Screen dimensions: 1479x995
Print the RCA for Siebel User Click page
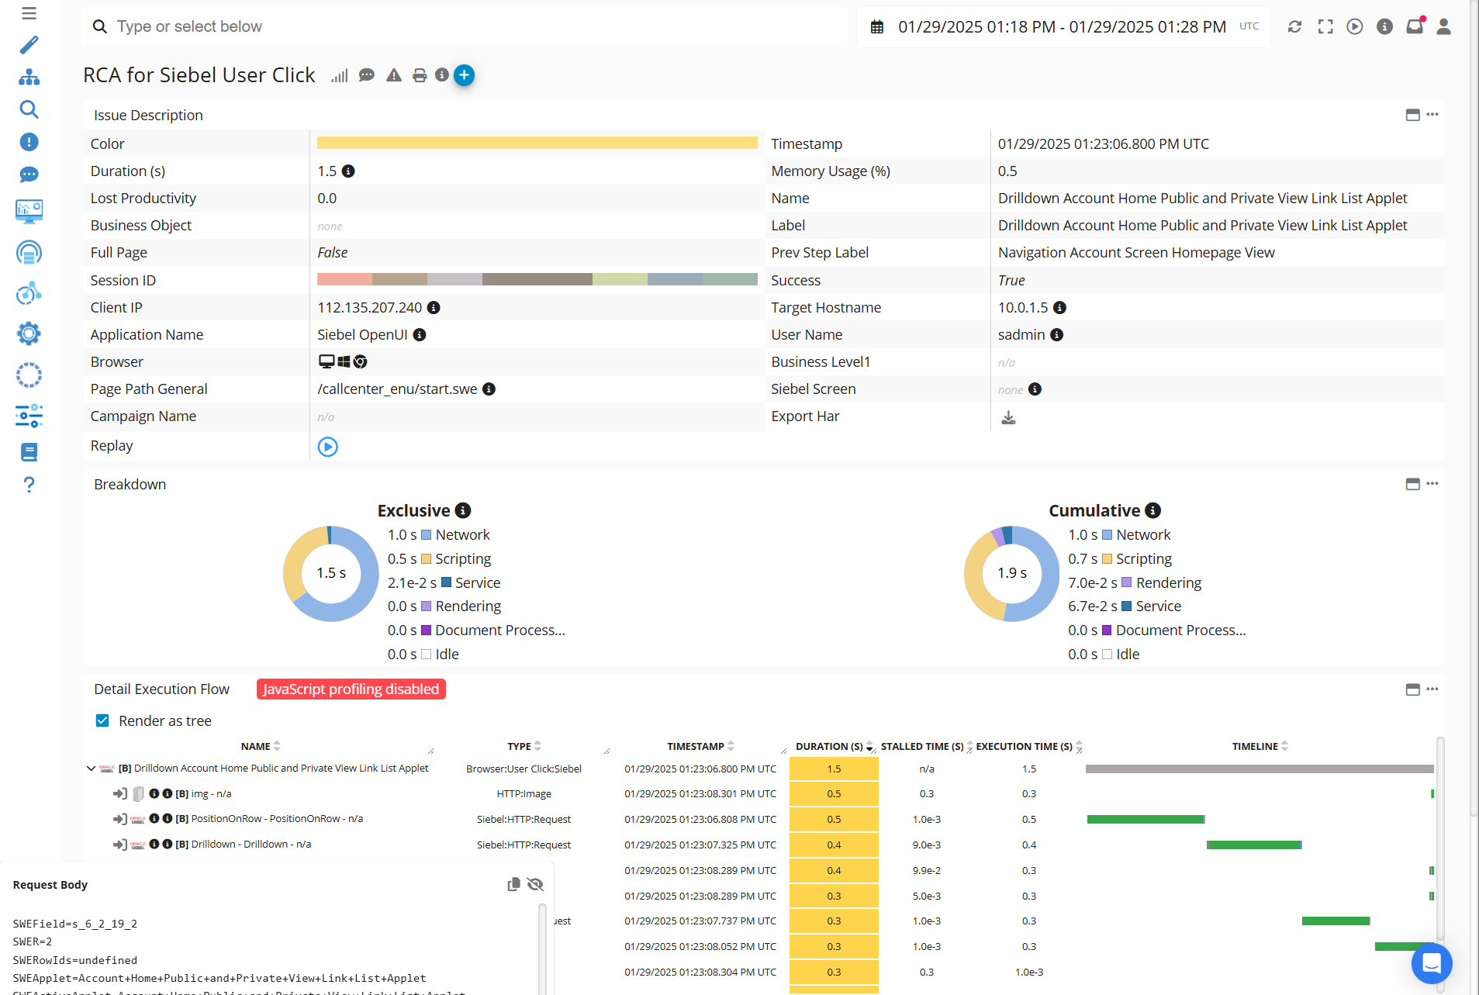[420, 75]
